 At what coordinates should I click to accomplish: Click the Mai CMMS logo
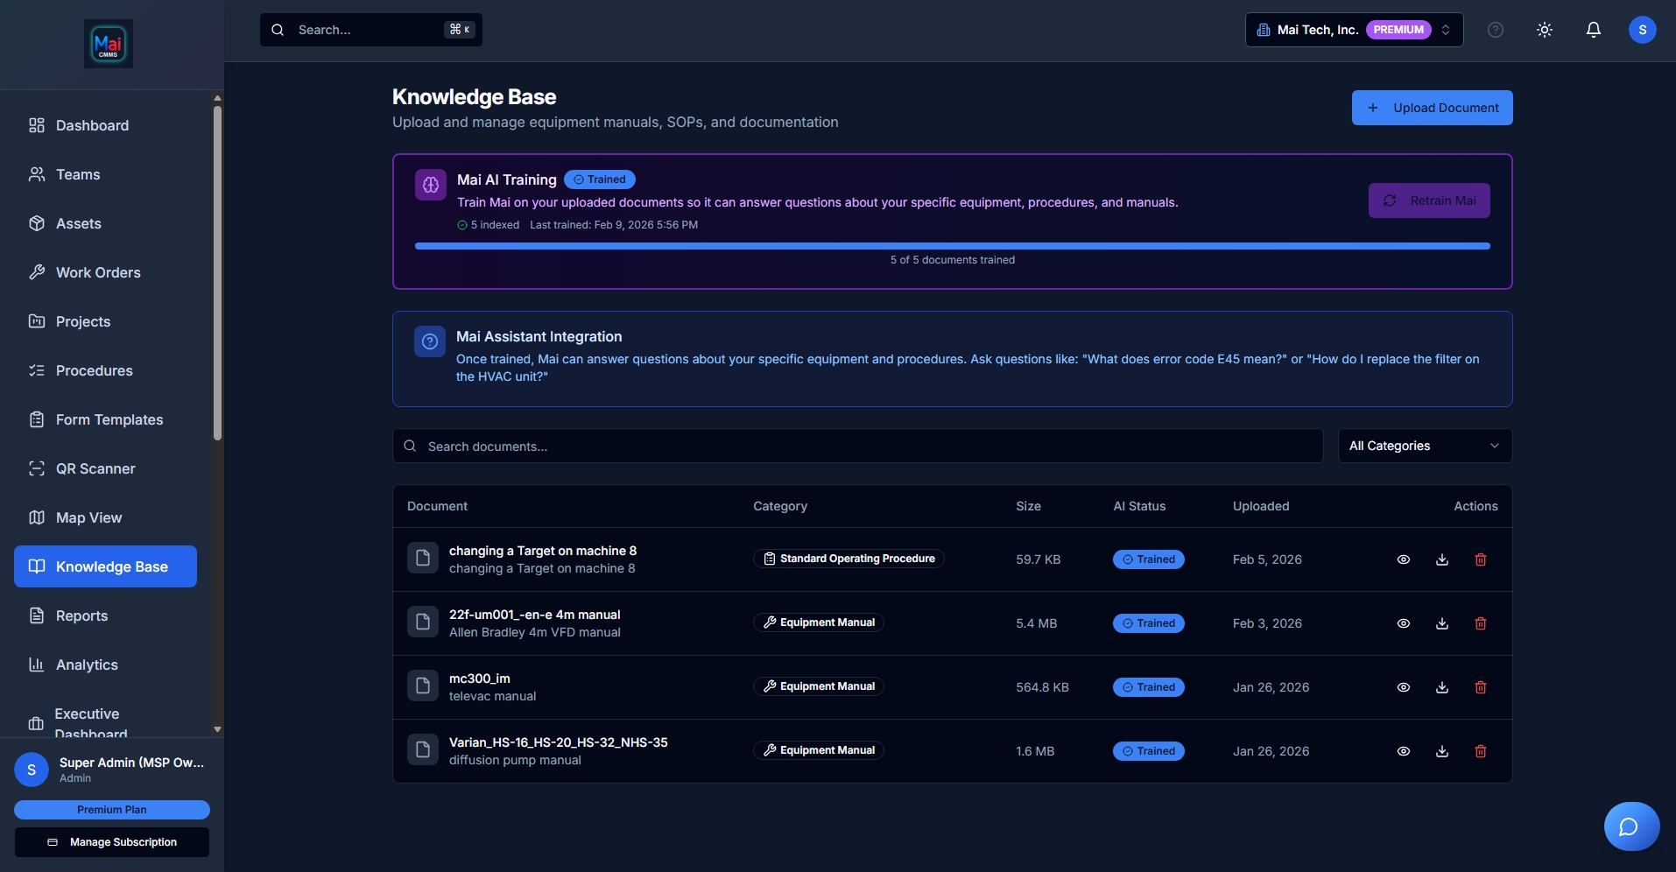(x=108, y=43)
